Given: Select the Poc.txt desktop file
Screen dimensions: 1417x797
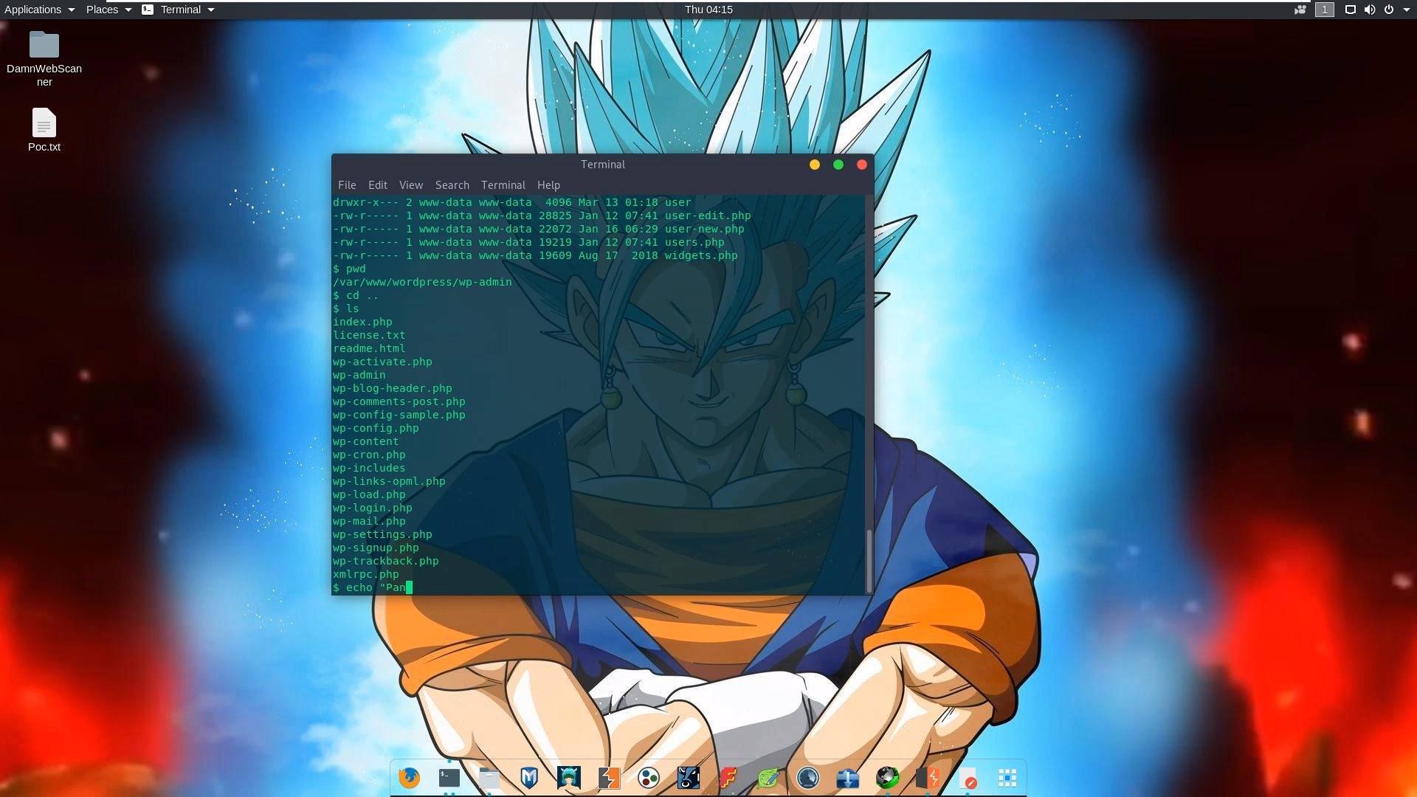Looking at the screenshot, I should pyautogui.click(x=44, y=131).
